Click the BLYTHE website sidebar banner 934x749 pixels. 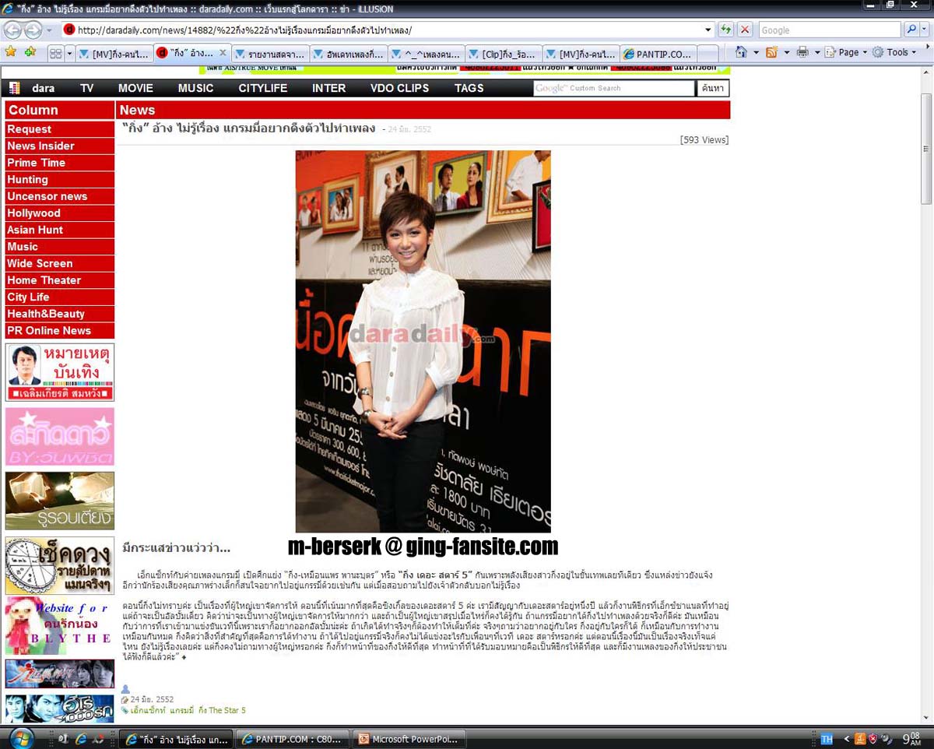[x=60, y=627]
